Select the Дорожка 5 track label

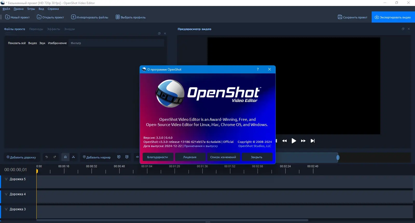[x=18, y=179]
